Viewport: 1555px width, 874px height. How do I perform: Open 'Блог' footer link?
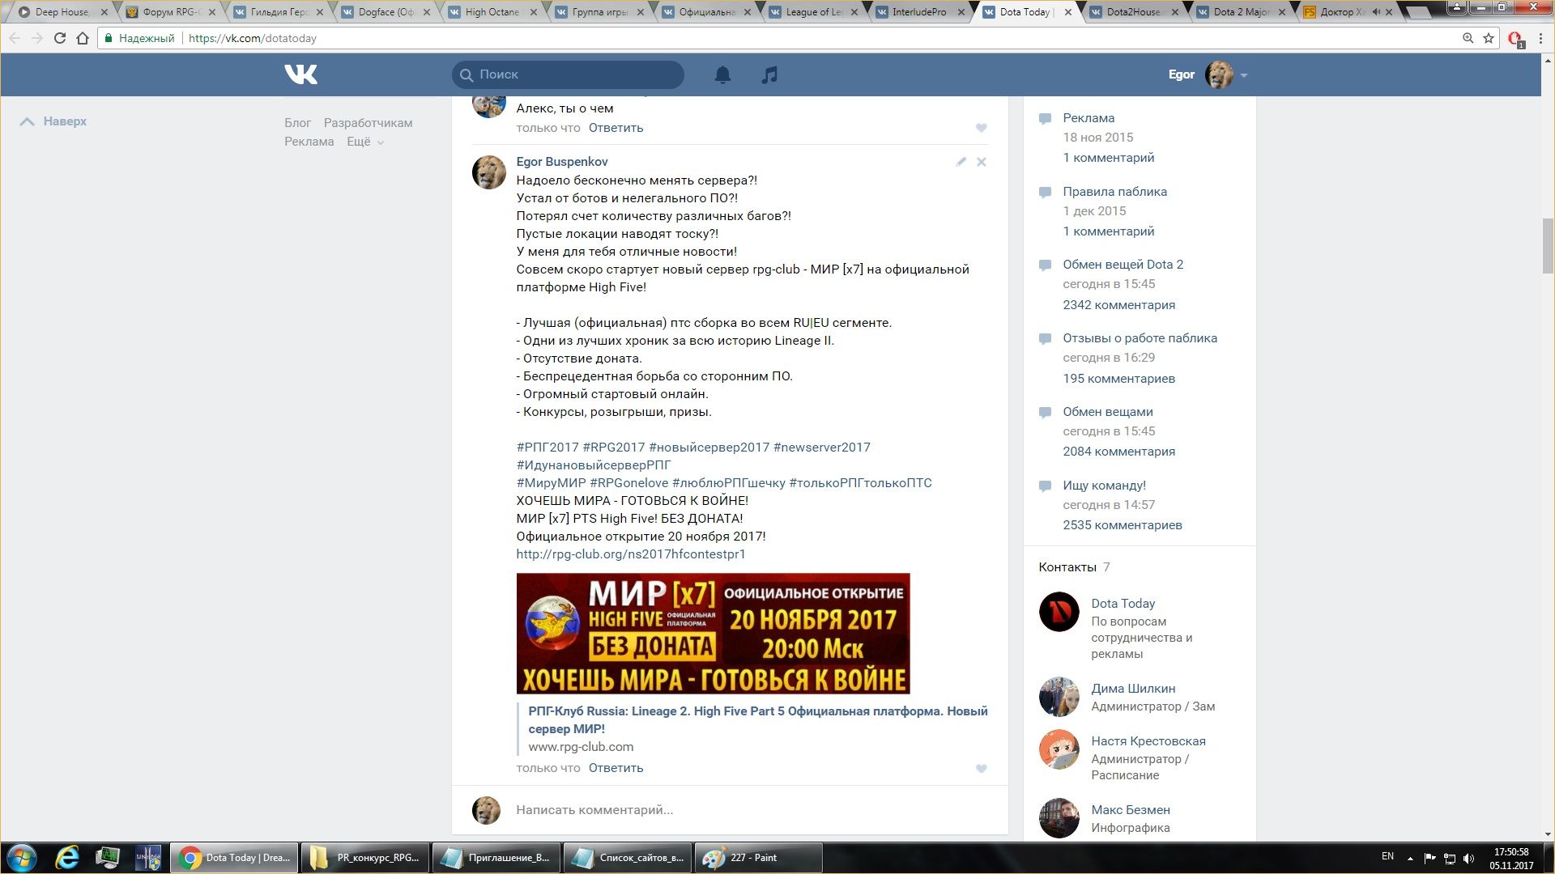coord(297,123)
